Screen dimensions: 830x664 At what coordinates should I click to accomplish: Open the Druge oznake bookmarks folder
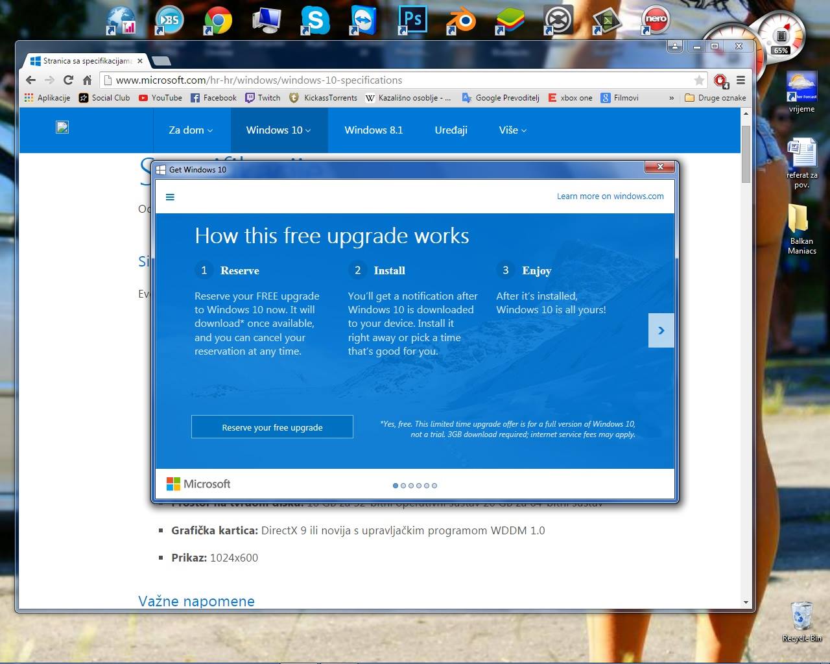point(715,98)
